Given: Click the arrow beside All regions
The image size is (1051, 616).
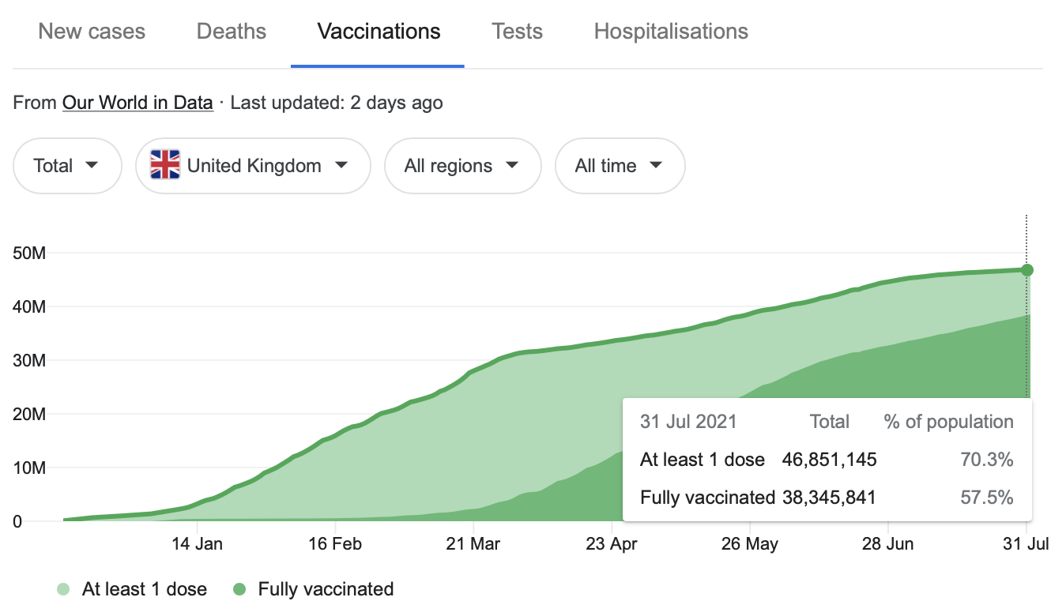Looking at the screenshot, I should [511, 166].
